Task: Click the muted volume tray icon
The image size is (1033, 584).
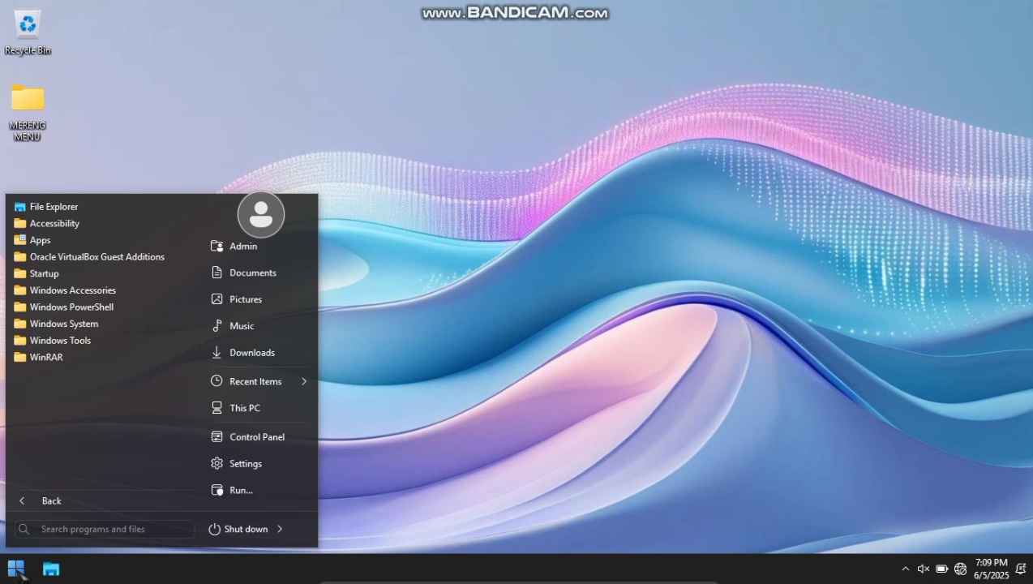Action: (923, 569)
